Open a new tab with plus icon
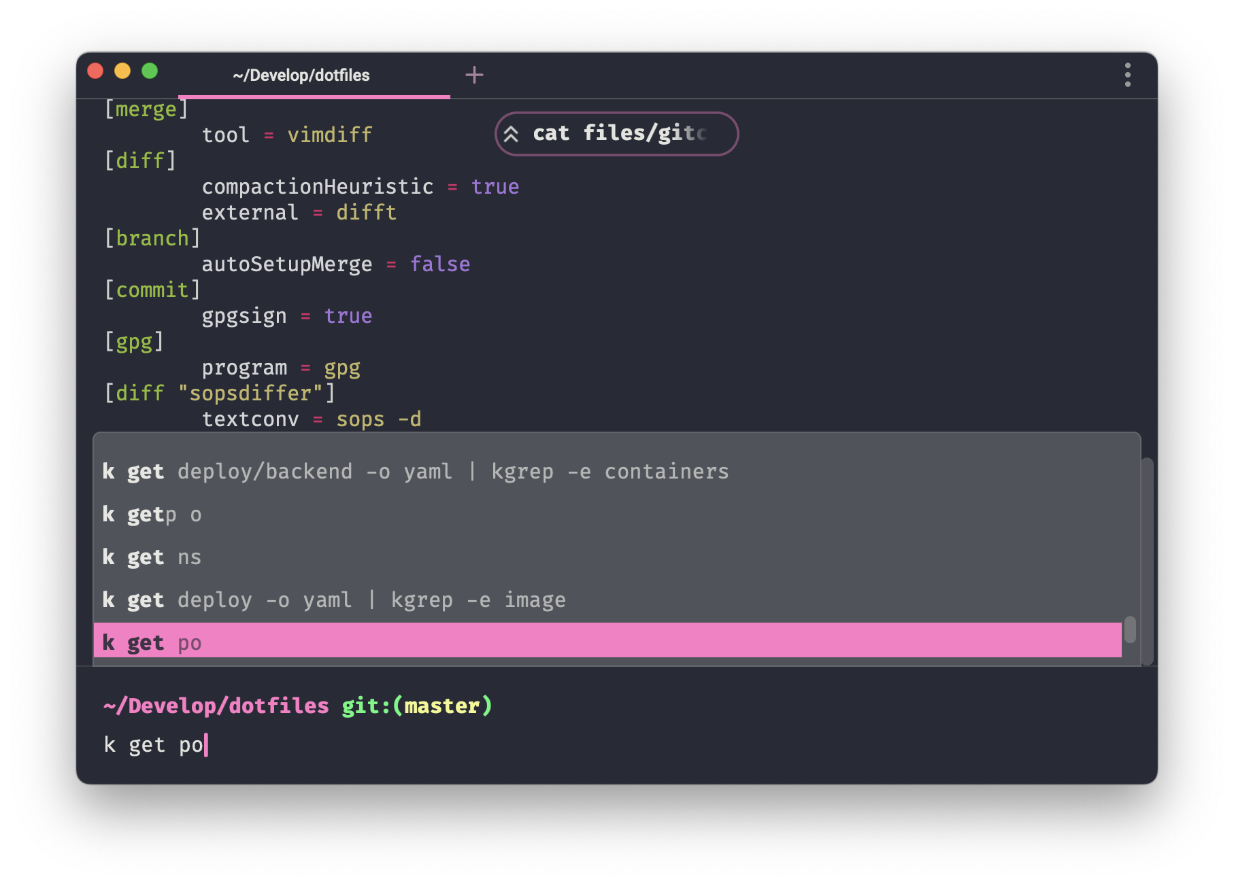The height and width of the screenshot is (885, 1234). pyautogui.click(x=474, y=75)
